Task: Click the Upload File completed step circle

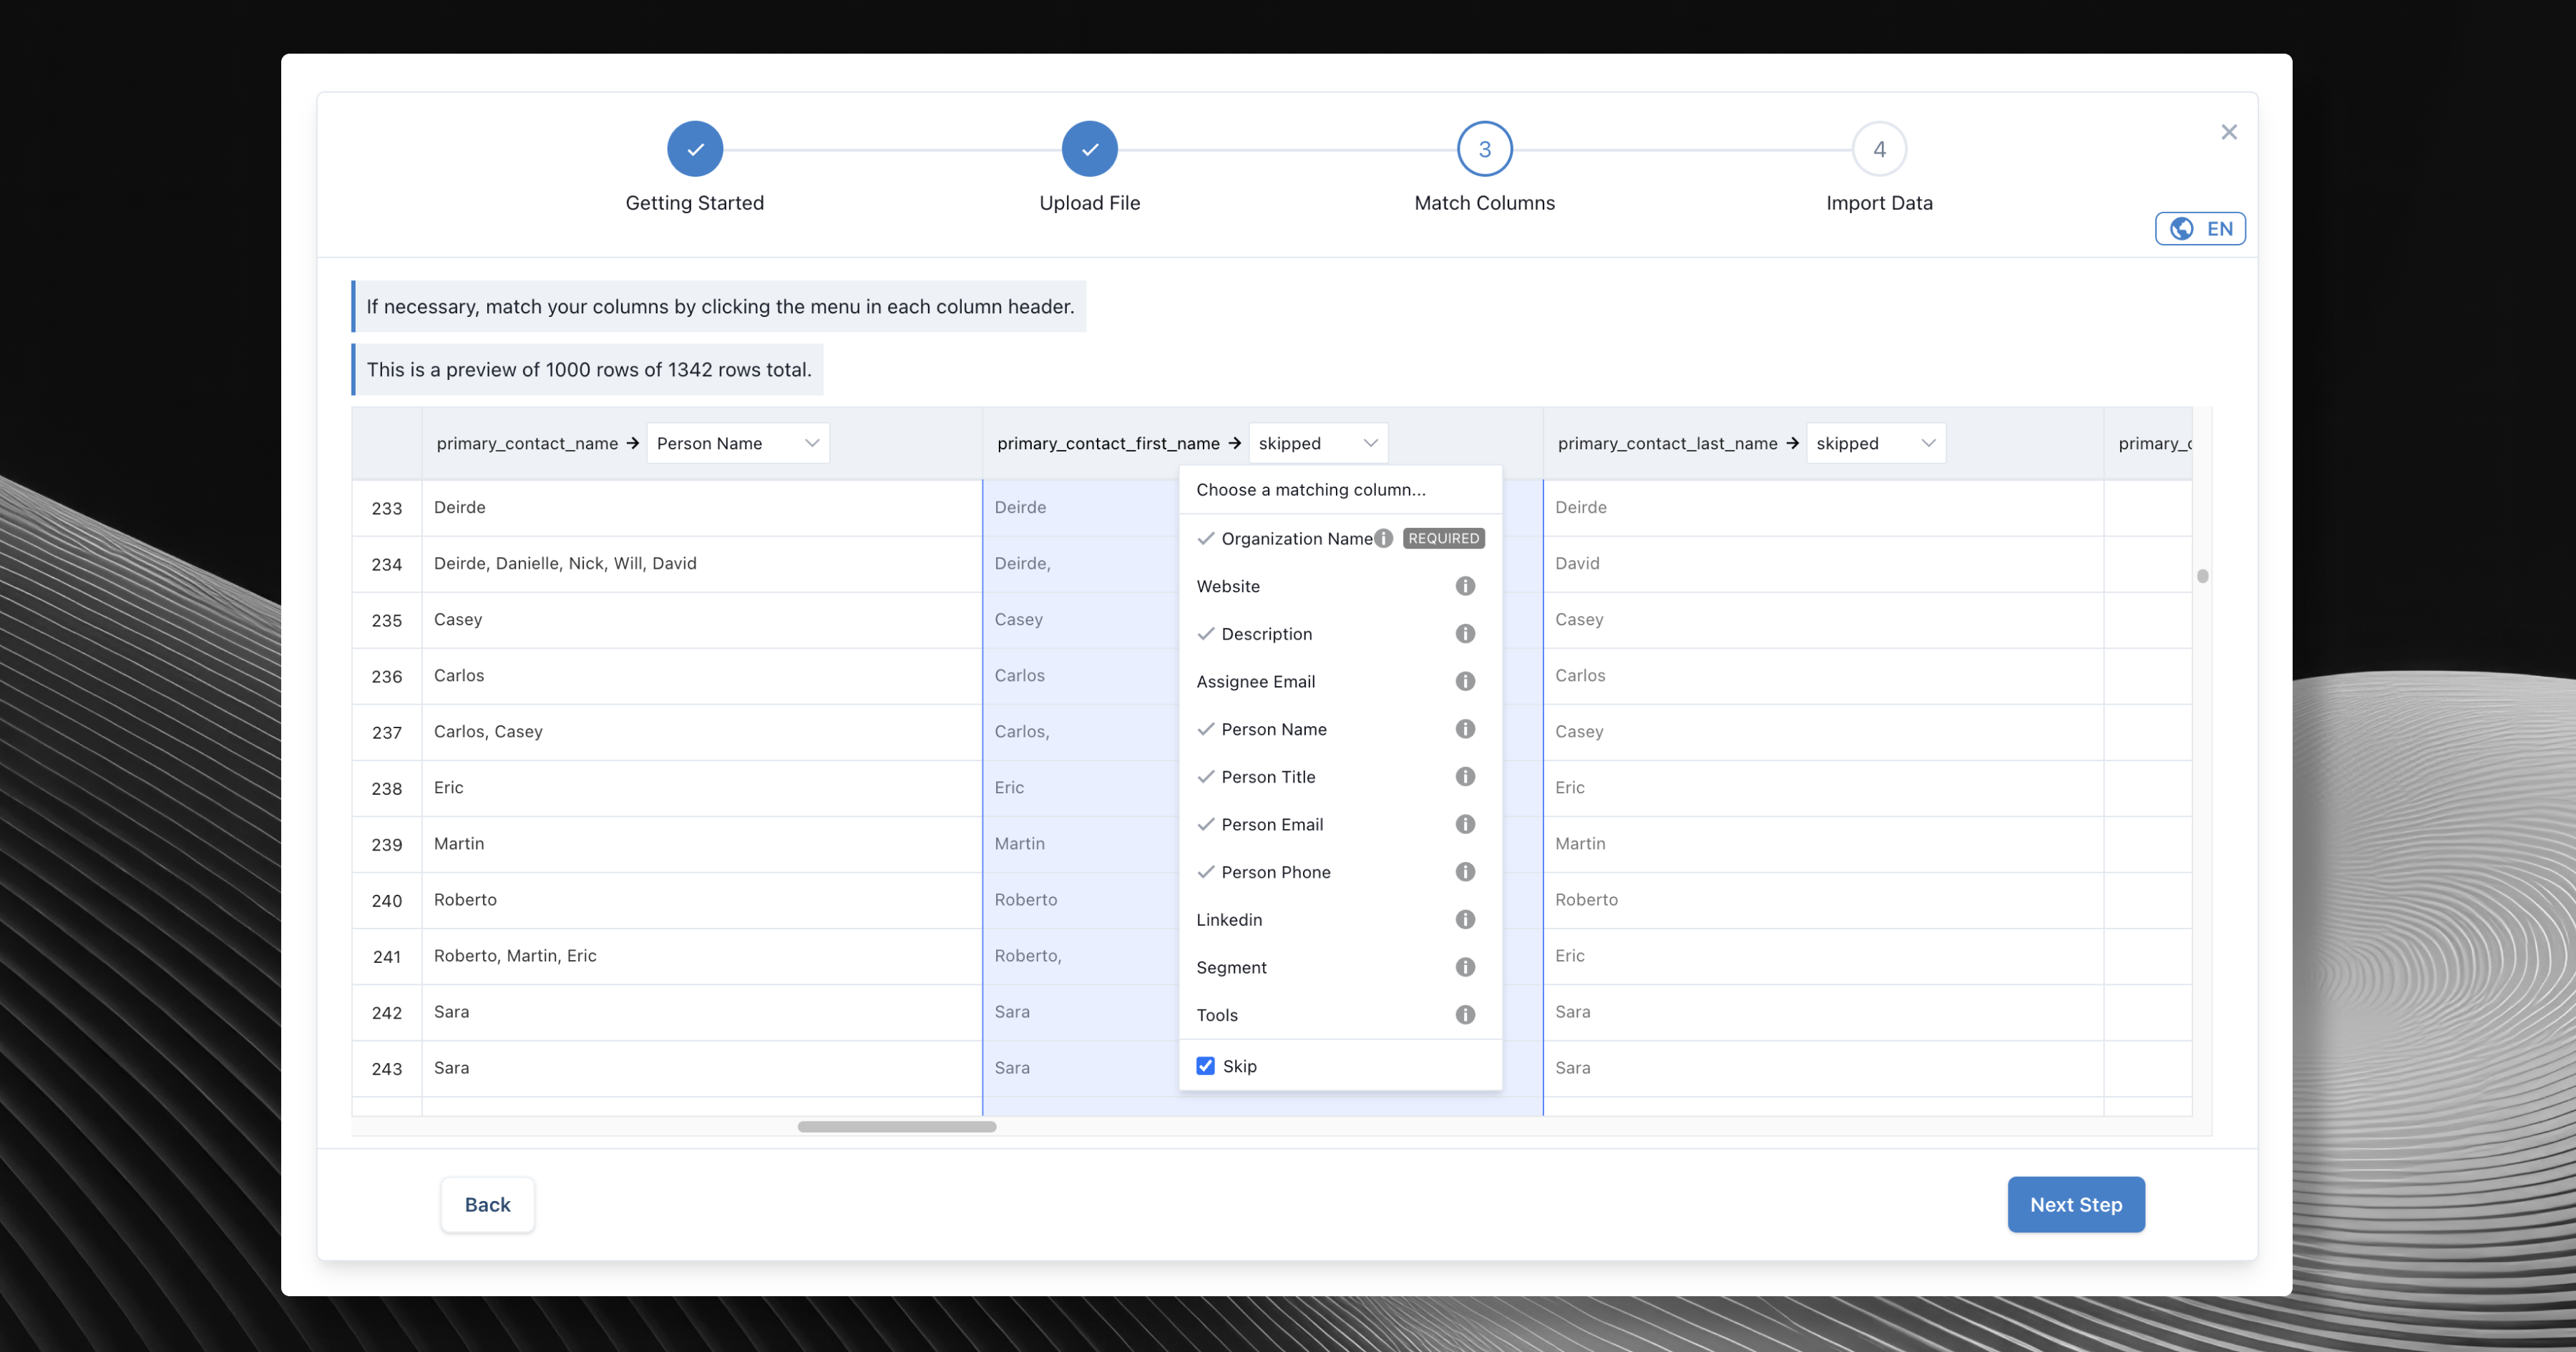Action: pyautogui.click(x=1089, y=149)
